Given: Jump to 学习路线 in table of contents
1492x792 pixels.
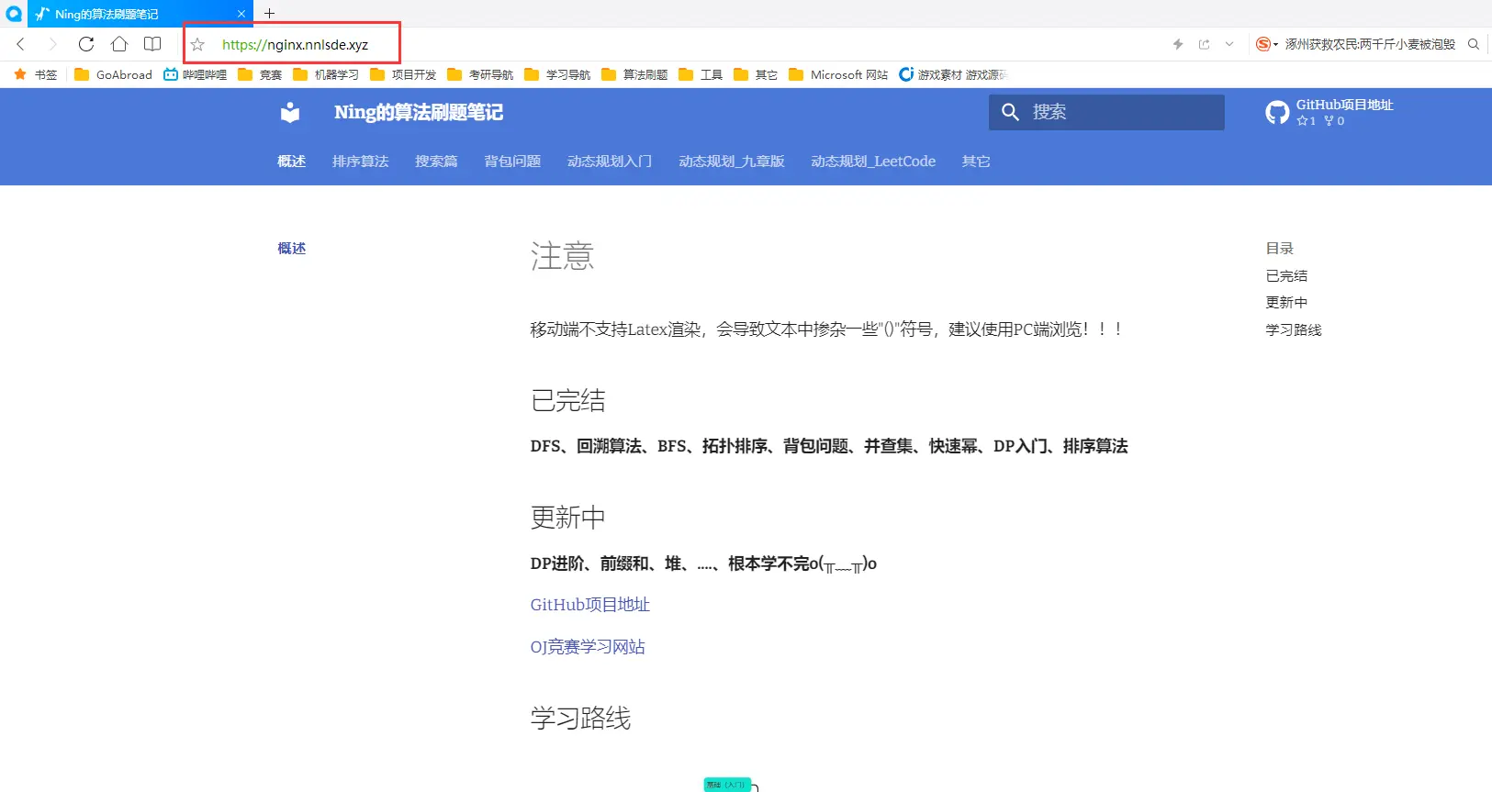Looking at the screenshot, I should click(x=1294, y=329).
